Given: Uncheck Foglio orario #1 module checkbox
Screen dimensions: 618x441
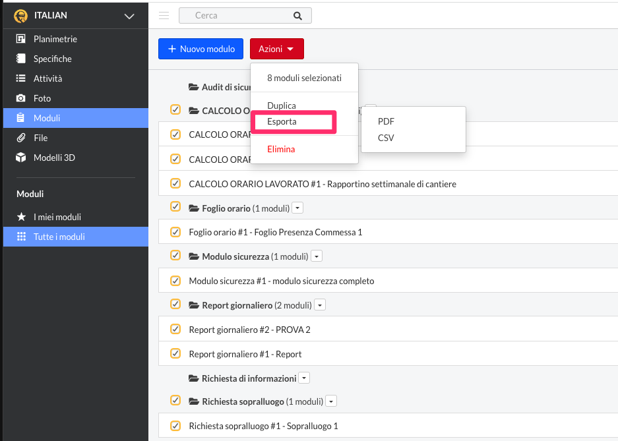Looking at the screenshot, I should [175, 231].
